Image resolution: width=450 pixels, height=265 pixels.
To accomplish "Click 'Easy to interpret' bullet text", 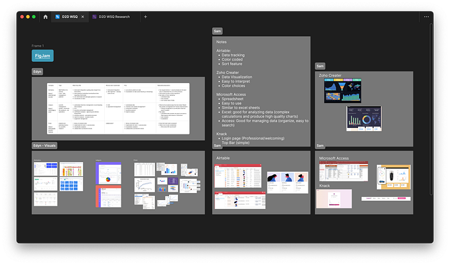I will pos(236,81).
